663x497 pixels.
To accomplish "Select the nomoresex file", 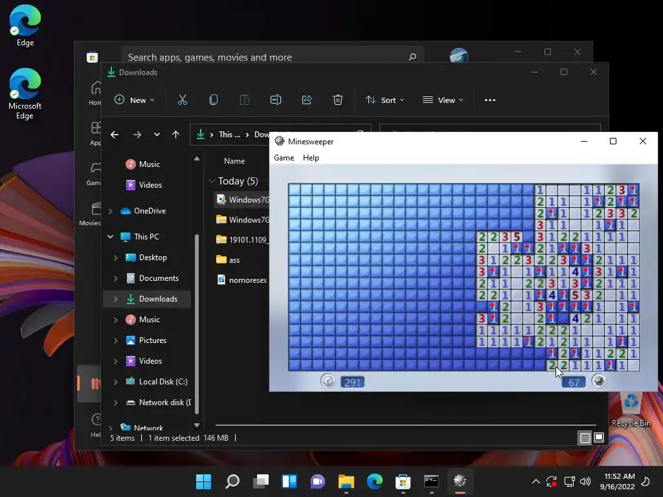I will [242, 280].
